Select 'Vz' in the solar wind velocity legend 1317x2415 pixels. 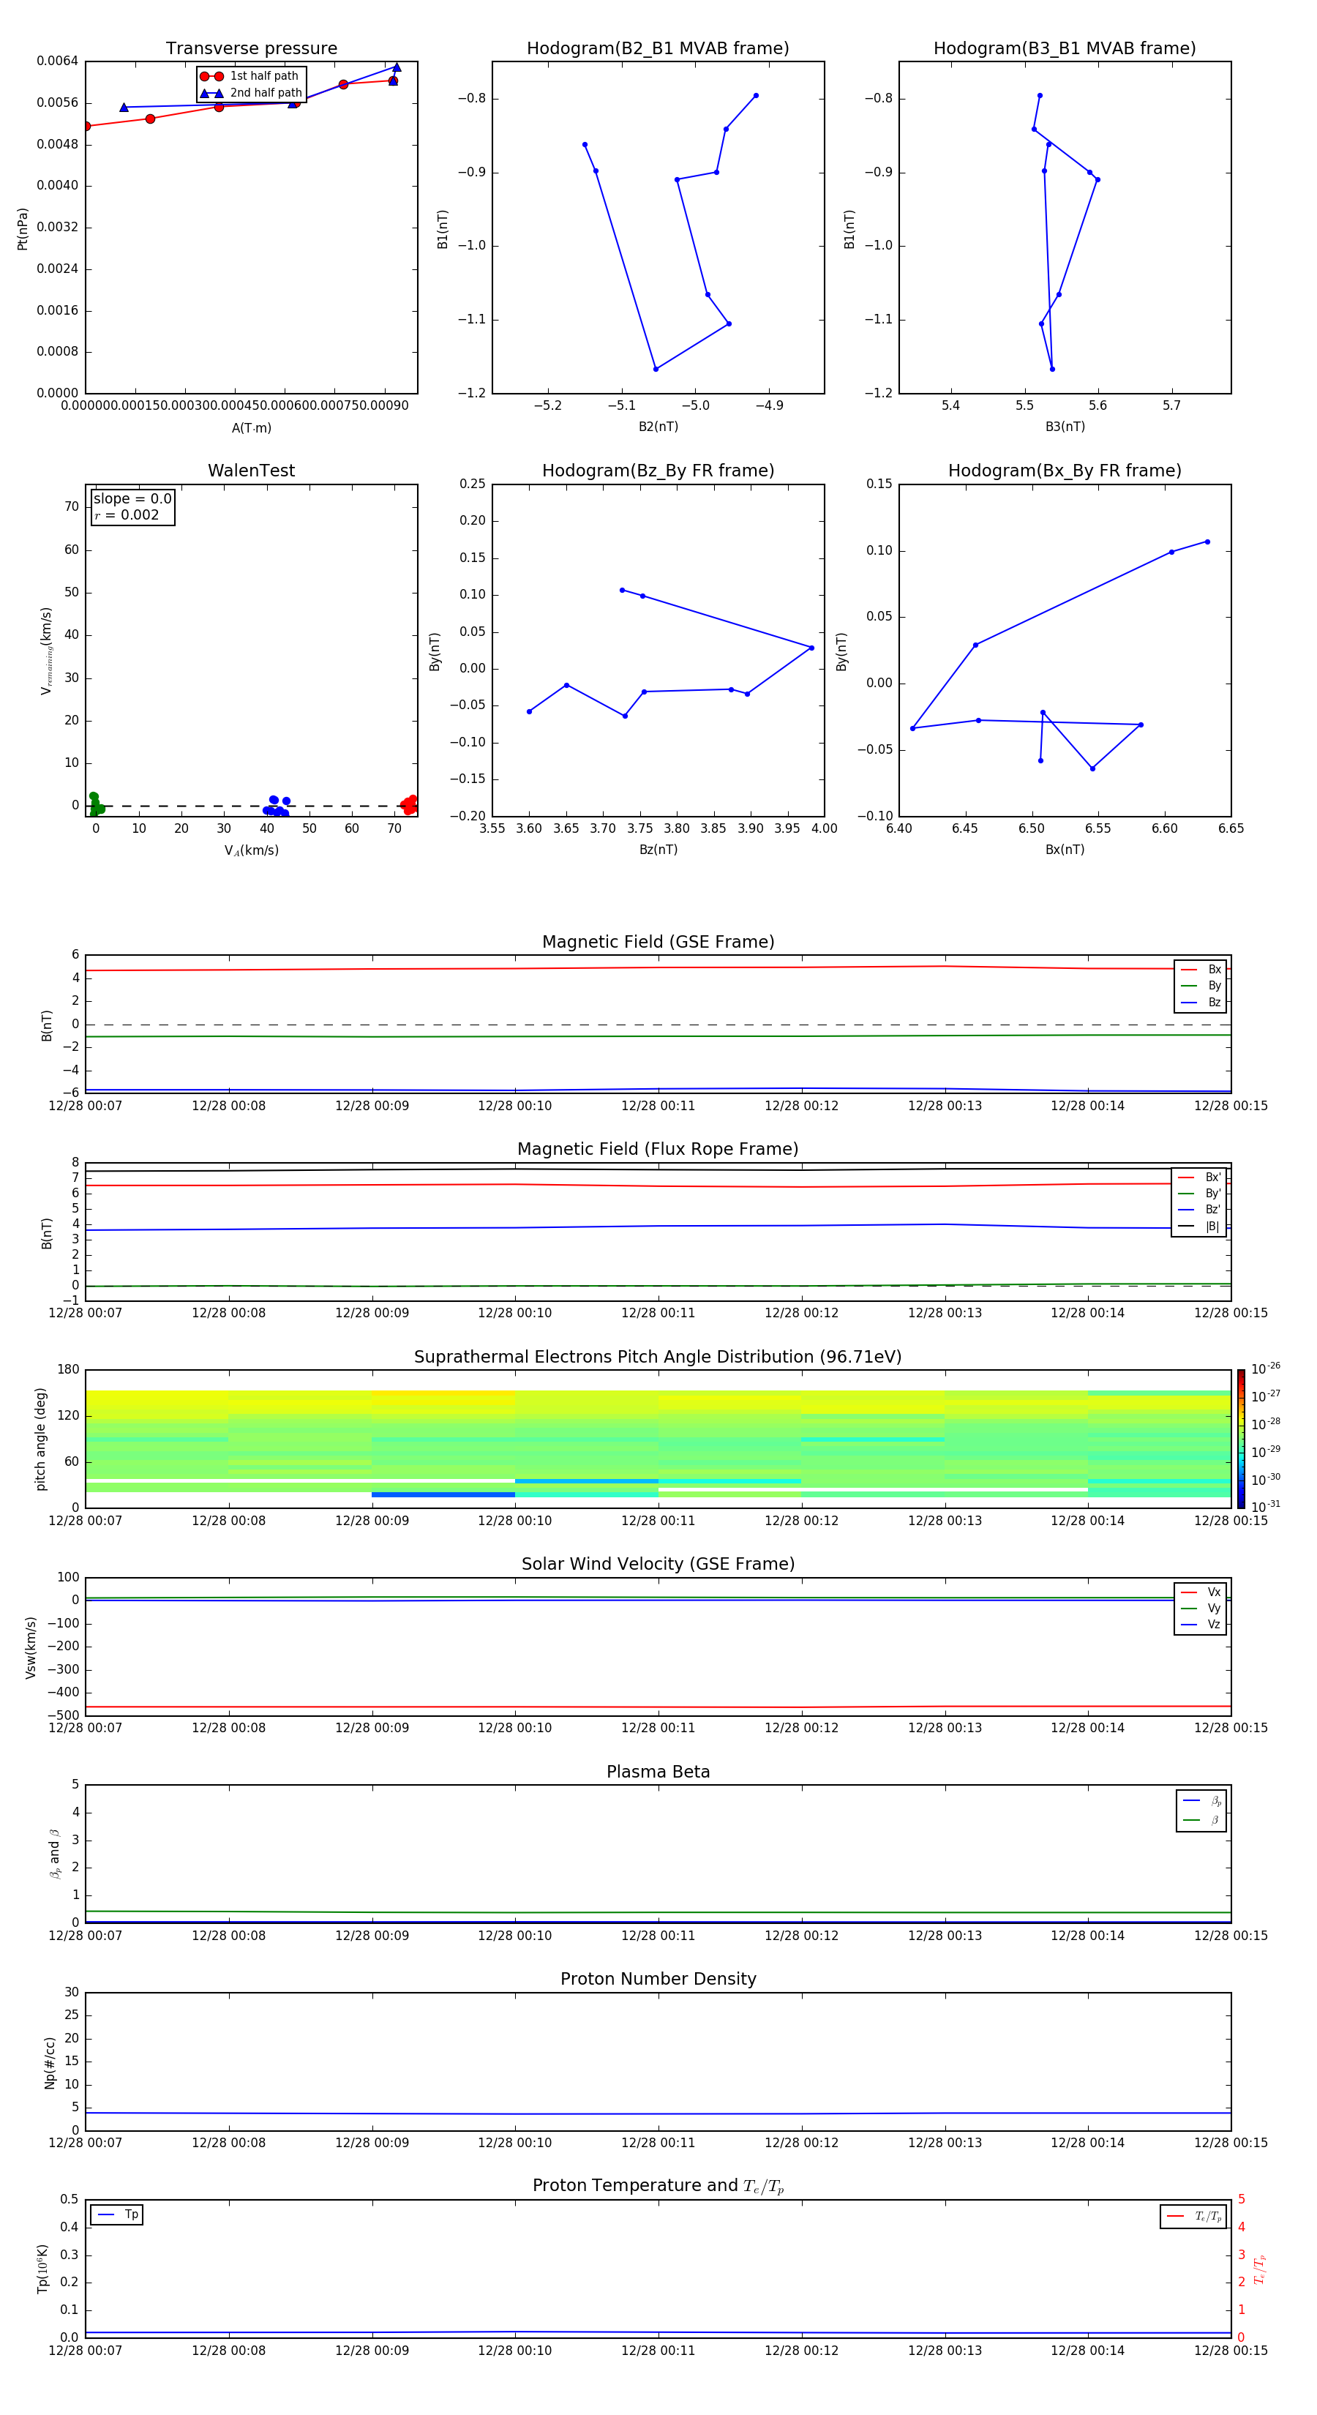click(x=1201, y=1624)
